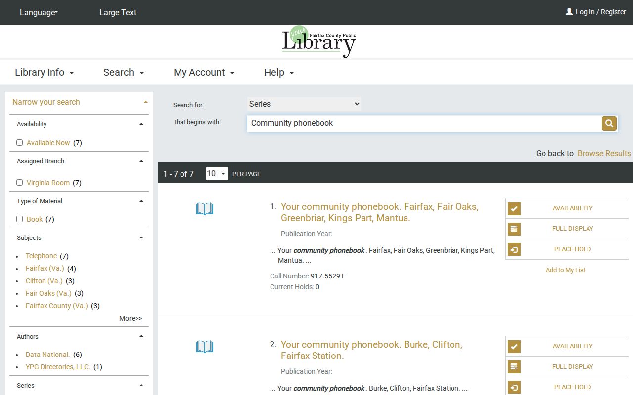Open the Language dropdown

point(39,12)
